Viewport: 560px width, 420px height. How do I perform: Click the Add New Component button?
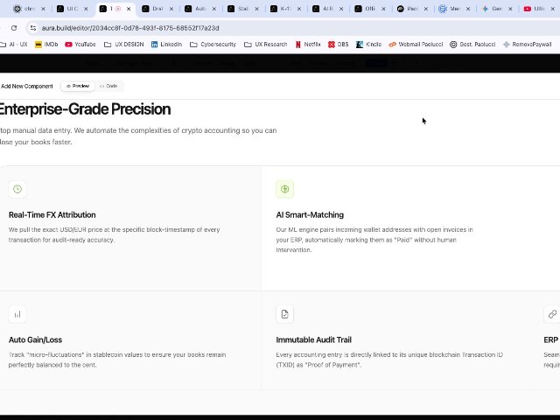coord(27,86)
